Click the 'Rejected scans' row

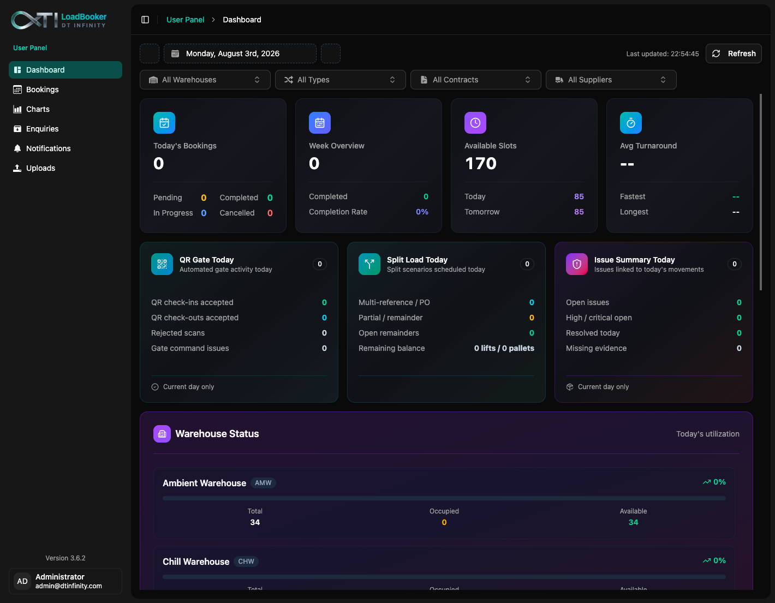tap(239, 333)
